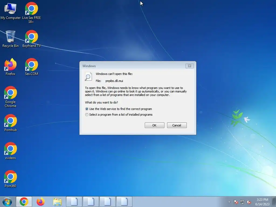Screen dimensions: 276x207
Task: Launch the Google Chrome desktop shortcut
Action: [11, 97]
